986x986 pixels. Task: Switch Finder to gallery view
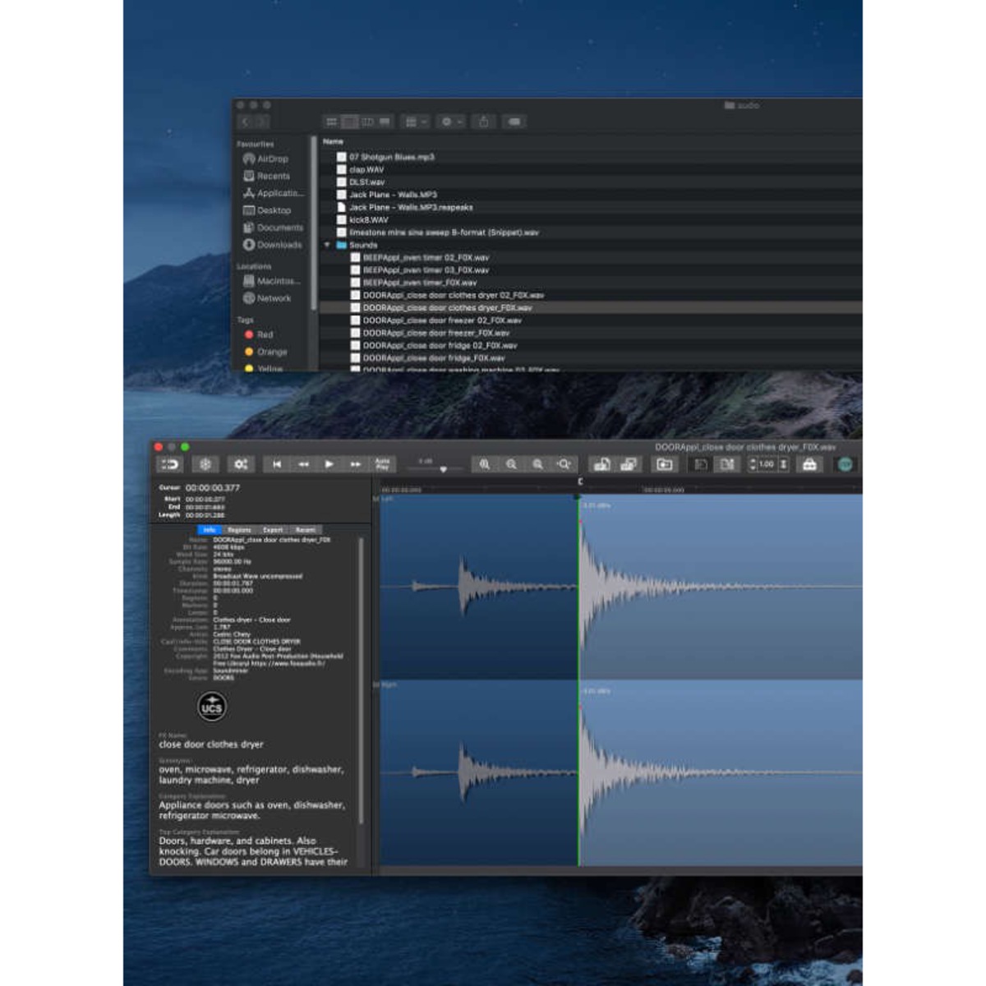point(385,122)
